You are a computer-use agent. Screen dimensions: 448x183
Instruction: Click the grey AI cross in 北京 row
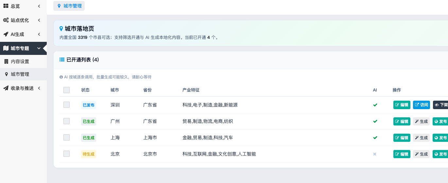point(375,154)
